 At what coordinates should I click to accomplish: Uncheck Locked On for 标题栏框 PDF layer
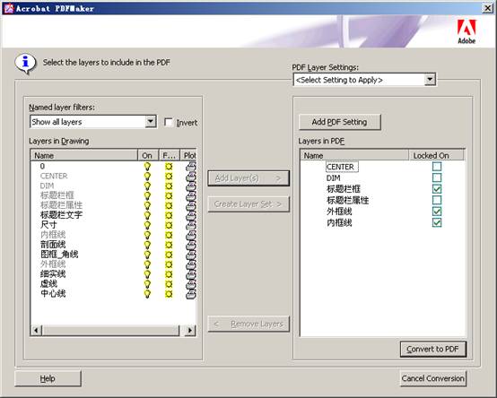(437, 189)
